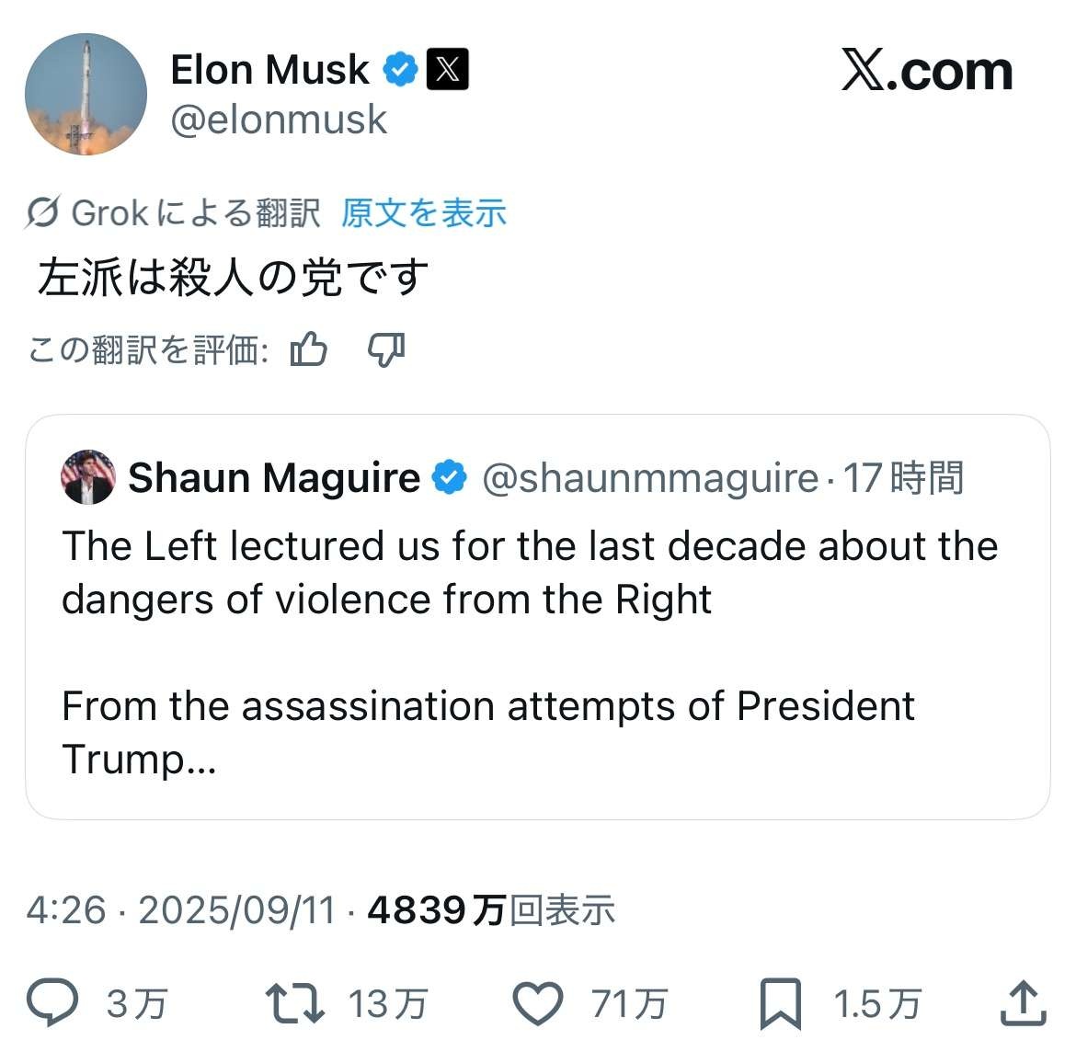Open Elon Musk's rocket profile picture
Image resolution: width=1076 pixels, height=1063 pixels.
pyautogui.click(x=86, y=94)
